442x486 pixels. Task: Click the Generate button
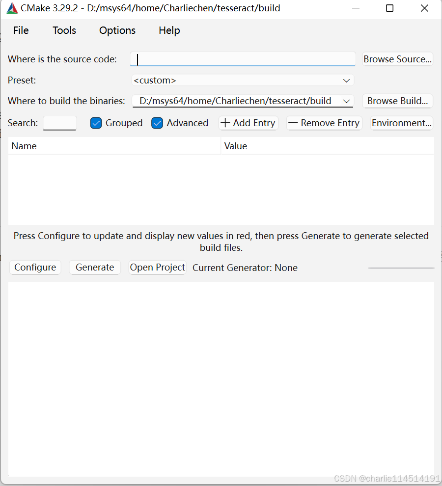click(95, 267)
